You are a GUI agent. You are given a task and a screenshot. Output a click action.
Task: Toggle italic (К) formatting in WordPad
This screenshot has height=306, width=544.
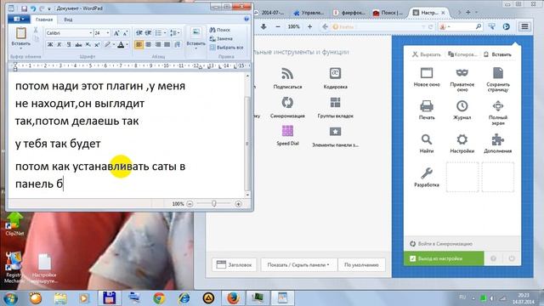(59, 44)
